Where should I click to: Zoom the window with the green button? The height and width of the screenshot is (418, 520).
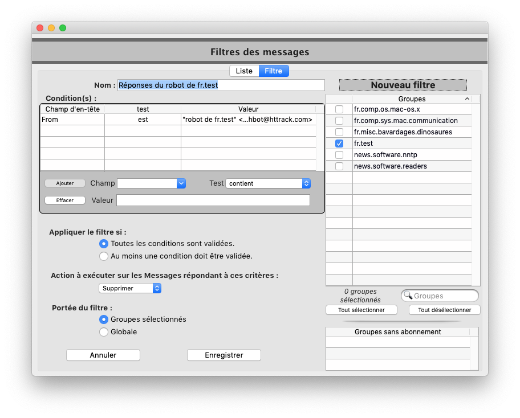(x=63, y=28)
